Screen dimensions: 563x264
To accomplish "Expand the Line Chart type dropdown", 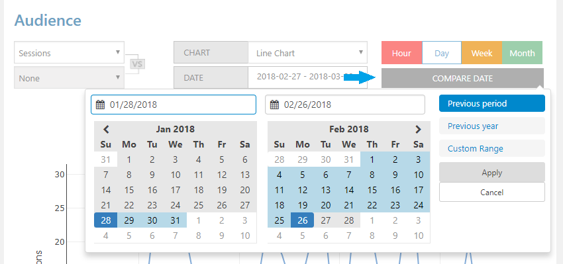I will pyautogui.click(x=308, y=53).
